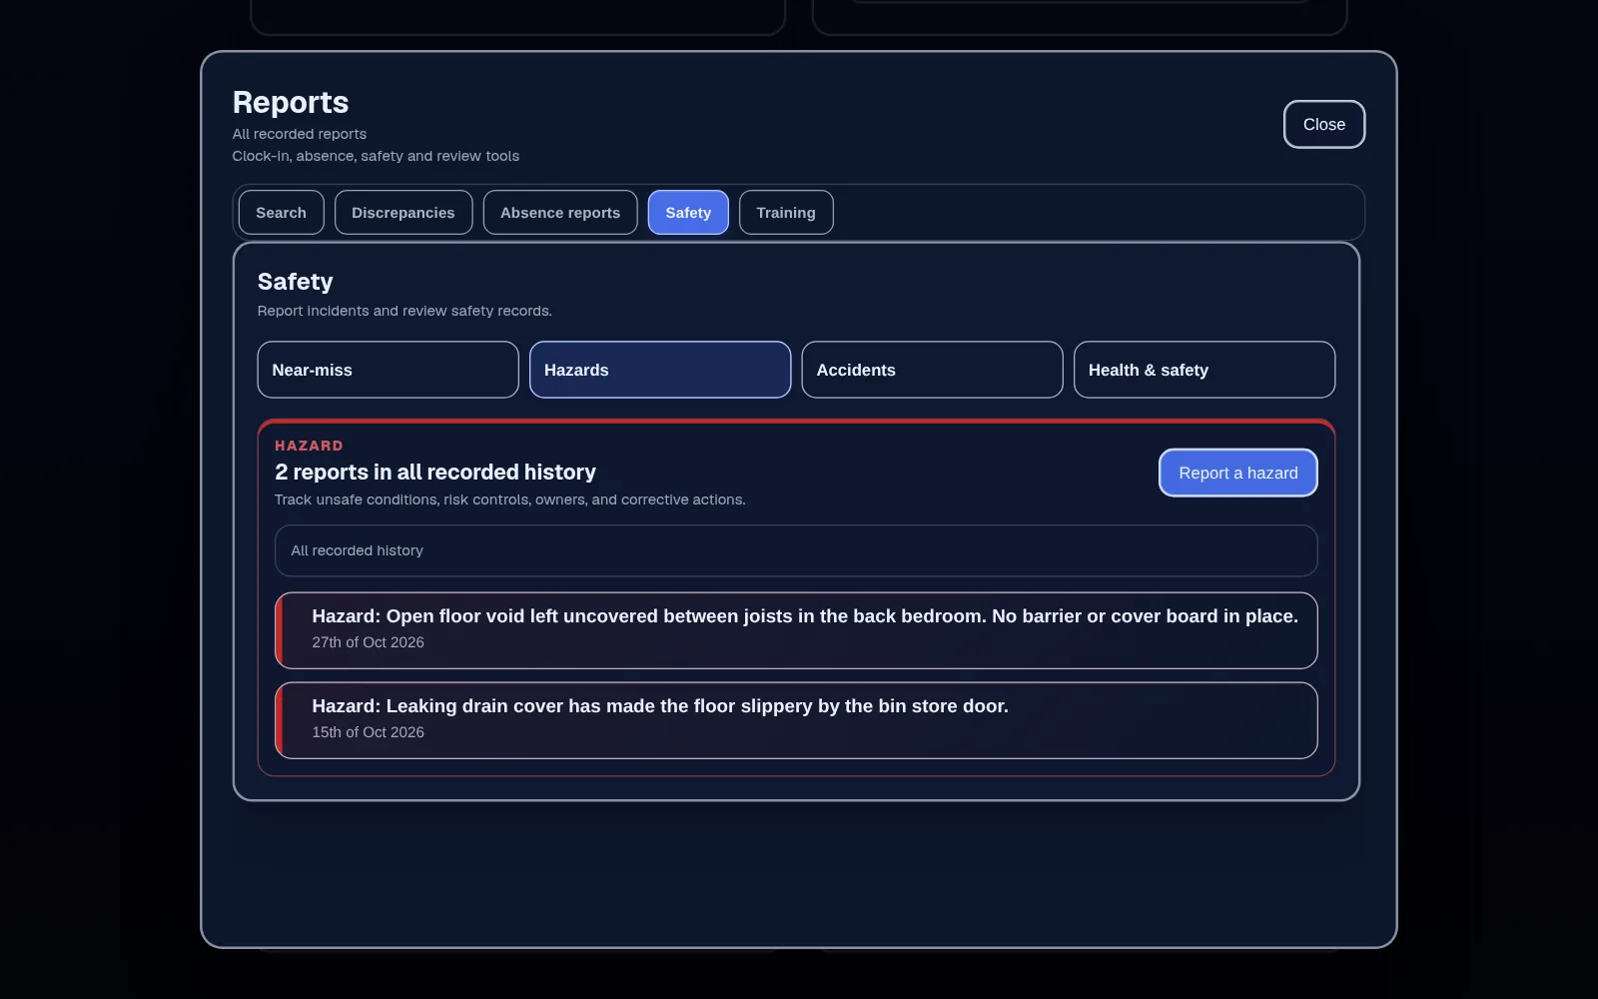Viewport: 1598px width, 999px height.
Task: Switch to the Search tab
Action: (281, 212)
